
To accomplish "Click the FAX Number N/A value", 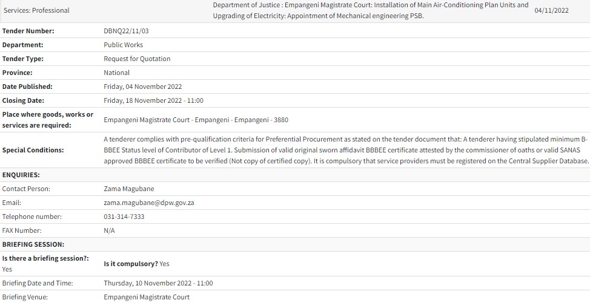I will (109, 230).
